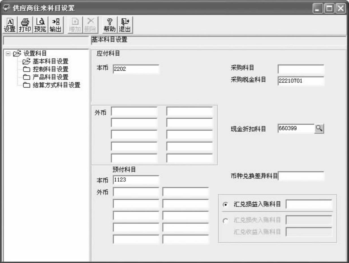The width and height of the screenshot is (349, 263).
Task: Click 采购税金科目 field with 22210701
Action: (x=301, y=81)
